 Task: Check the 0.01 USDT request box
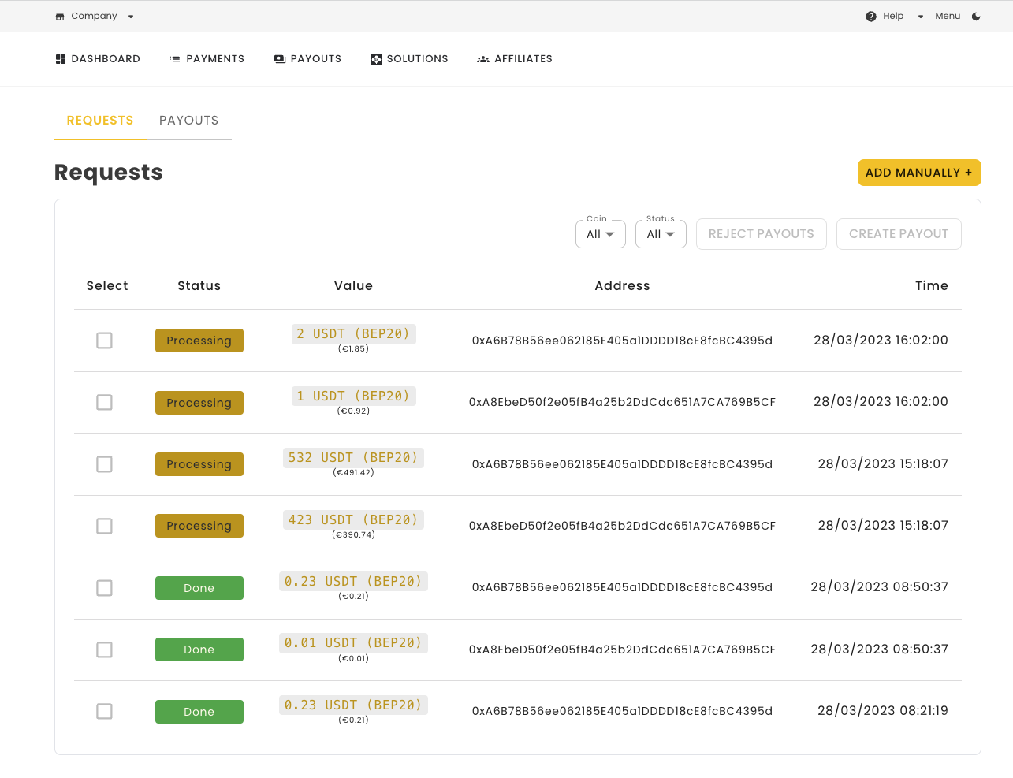(x=104, y=650)
